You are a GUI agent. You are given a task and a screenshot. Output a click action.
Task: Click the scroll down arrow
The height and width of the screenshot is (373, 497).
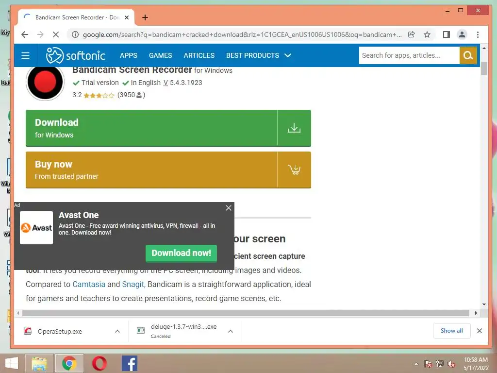point(484,305)
